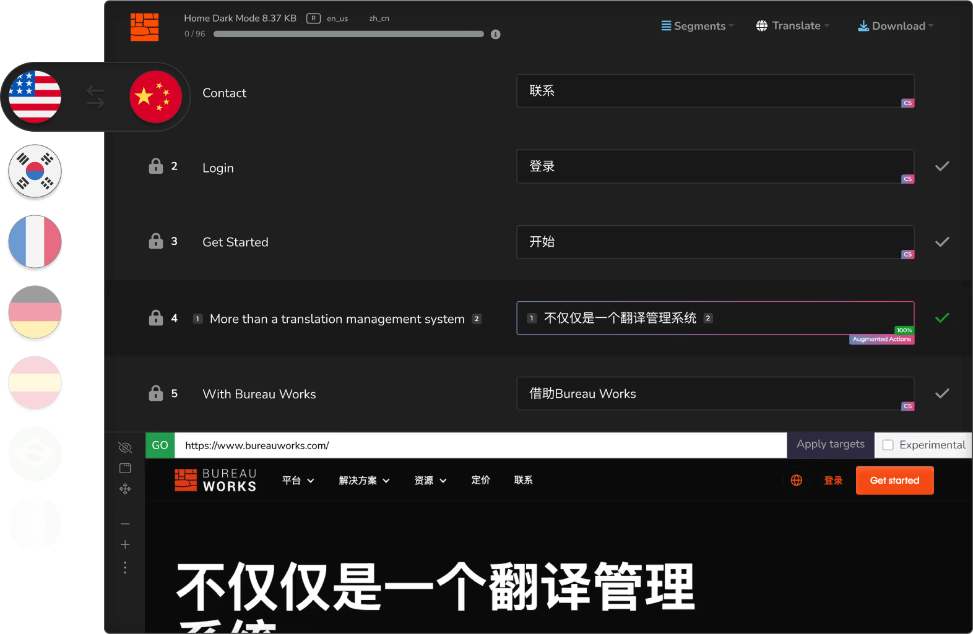Viewport: 973px width, 634px height.
Task: Click tag 1 in segment 4 source
Action: (x=197, y=319)
